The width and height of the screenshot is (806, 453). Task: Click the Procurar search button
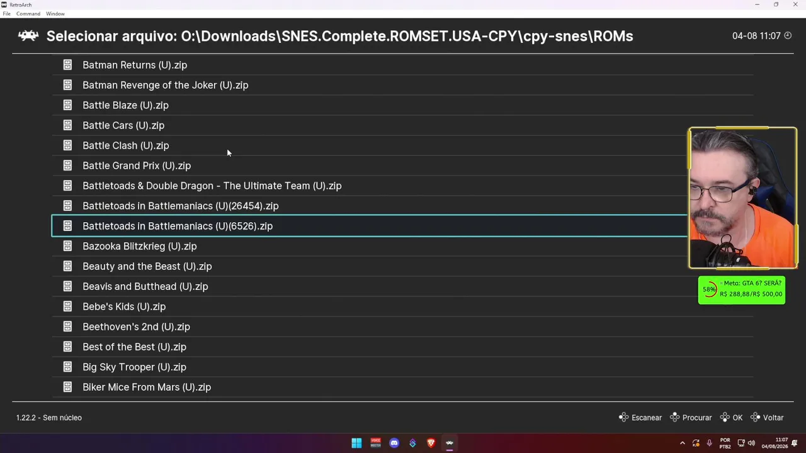691,418
